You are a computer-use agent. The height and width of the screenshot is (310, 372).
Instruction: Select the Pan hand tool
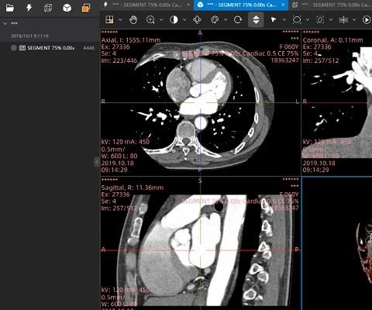[133, 20]
